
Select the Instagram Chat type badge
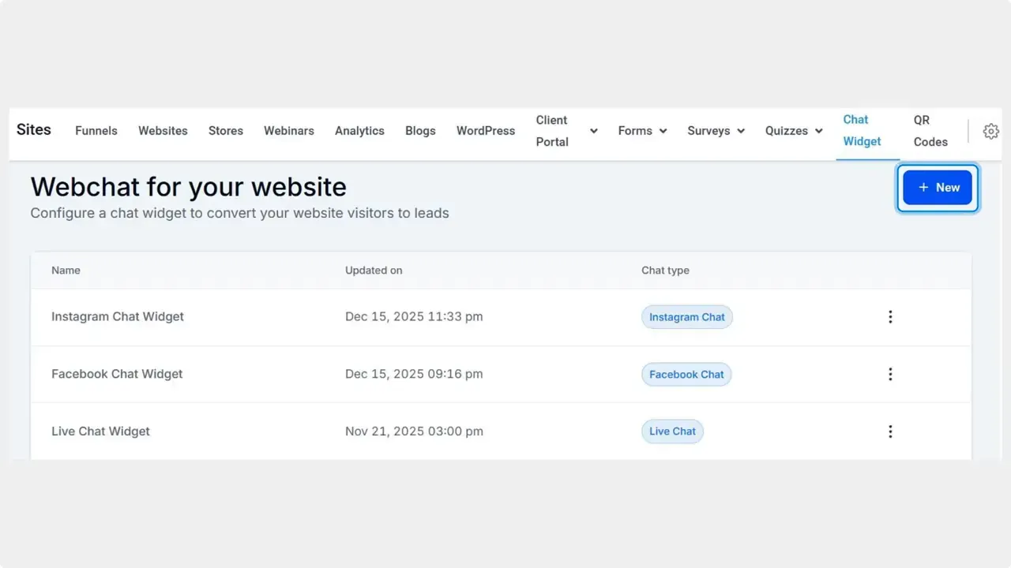pos(686,316)
